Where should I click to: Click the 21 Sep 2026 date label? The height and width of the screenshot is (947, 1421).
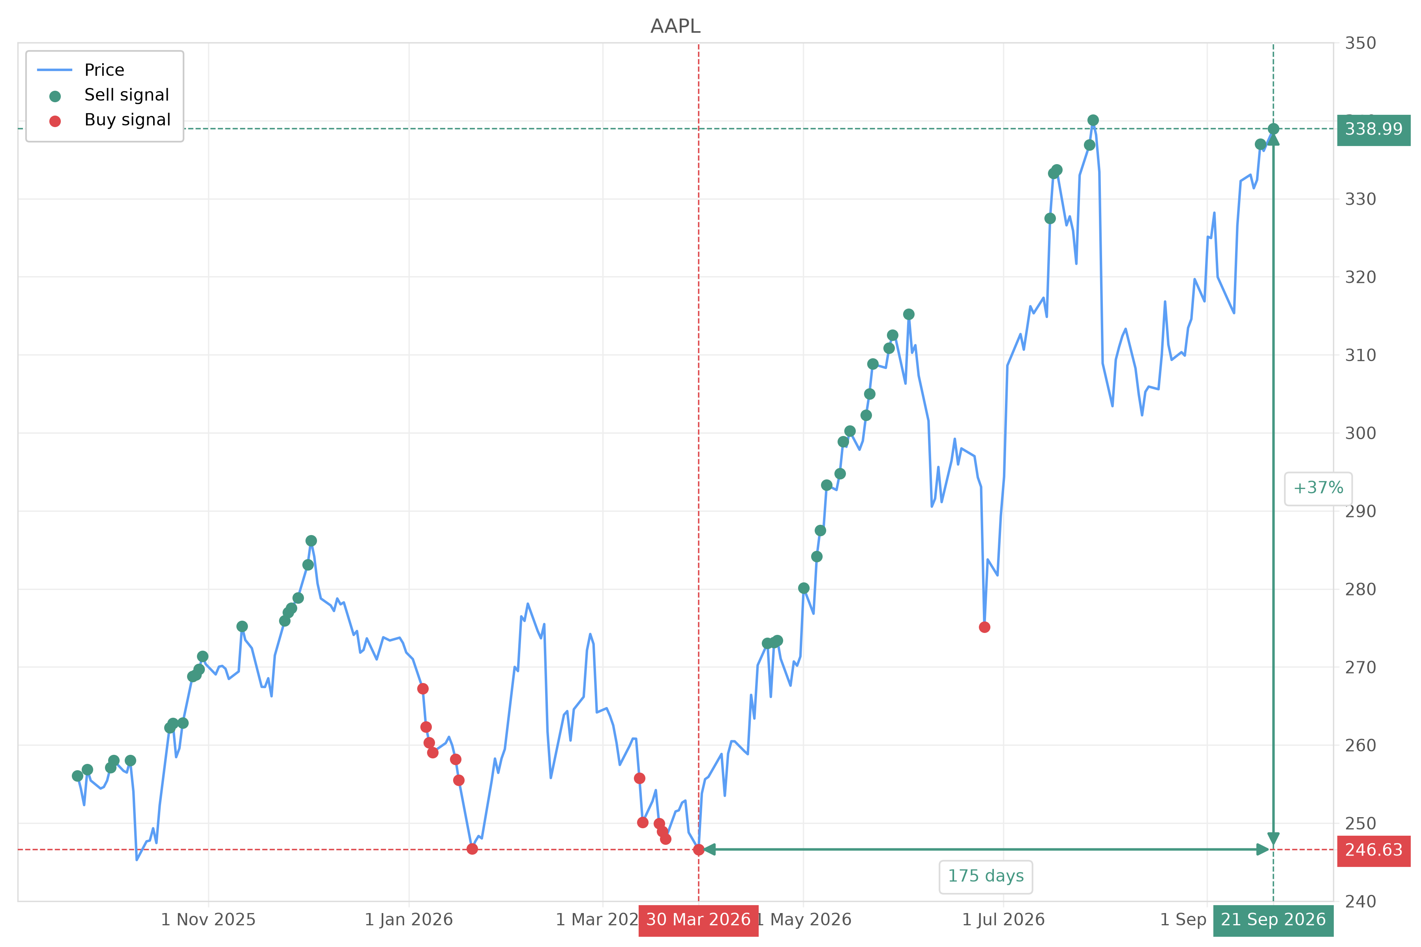coord(1273,920)
